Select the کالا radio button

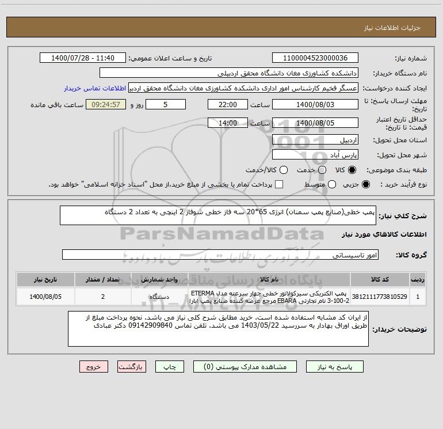[x=352, y=170]
